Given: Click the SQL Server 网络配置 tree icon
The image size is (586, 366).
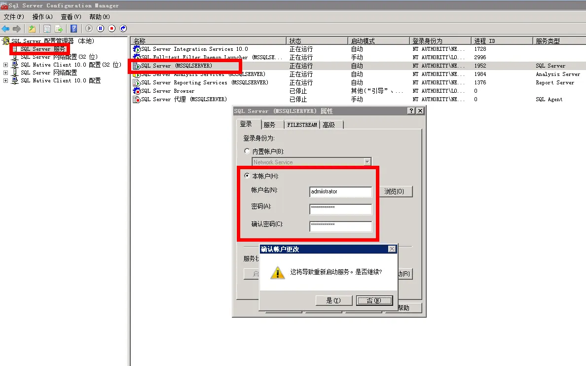Looking at the screenshot, I should click(15, 73).
